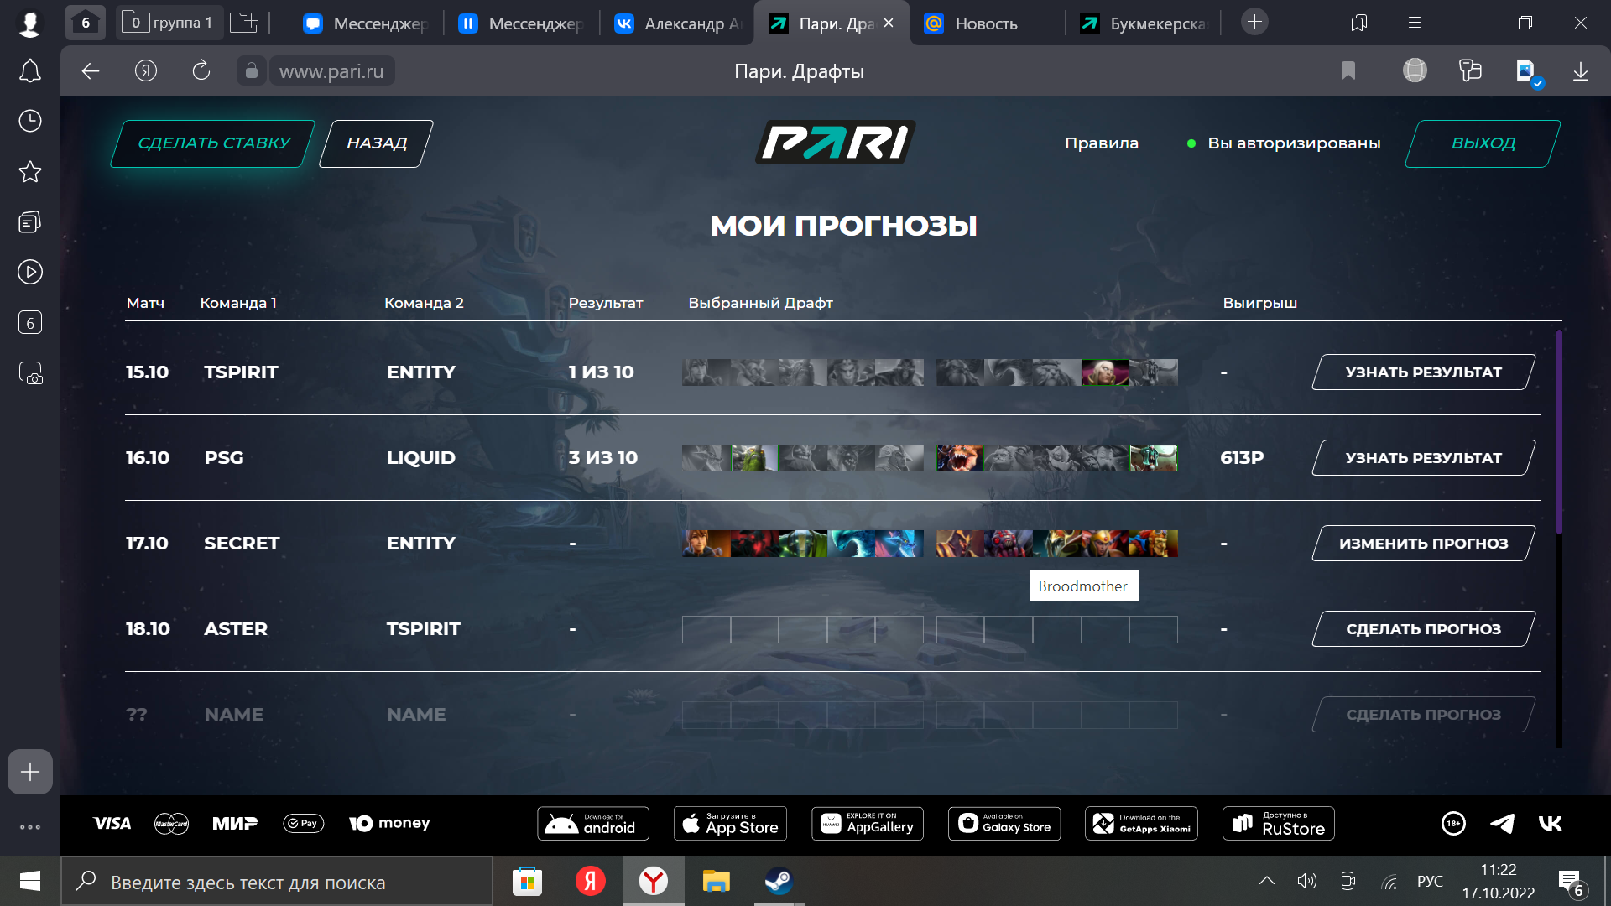
Task: Open Yandex Browser in taskbar
Action: [x=653, y=881]
